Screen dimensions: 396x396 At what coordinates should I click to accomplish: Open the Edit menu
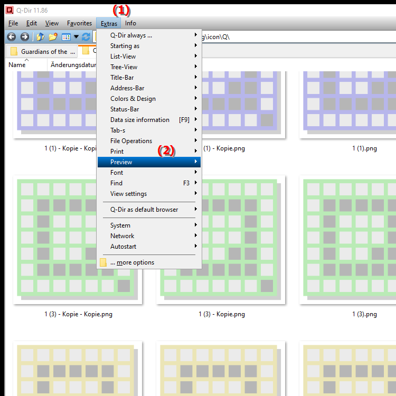32,23
